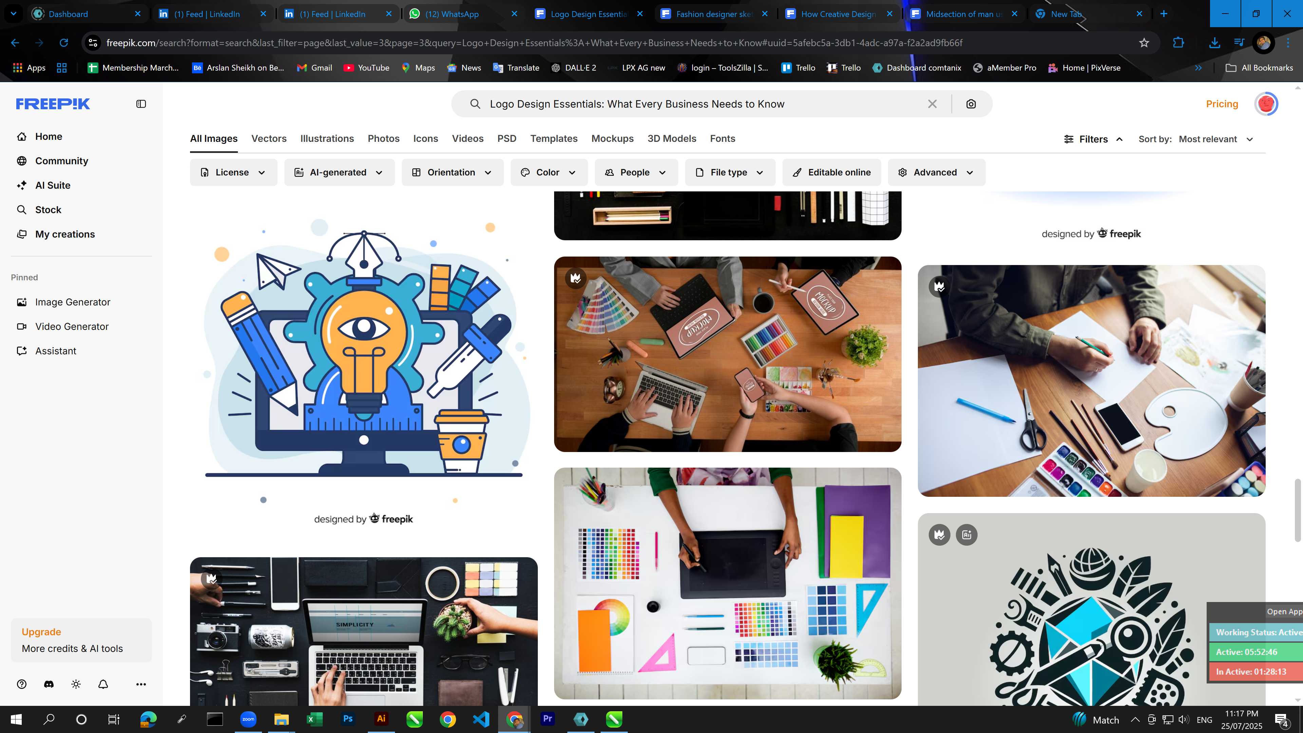Click Upgrade more credits banner

pos(81,640)
